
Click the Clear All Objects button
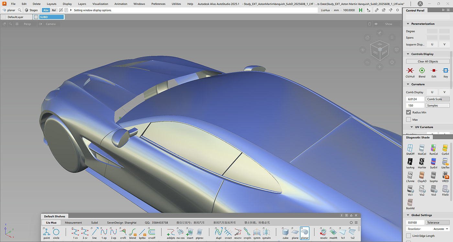point(427,61)
